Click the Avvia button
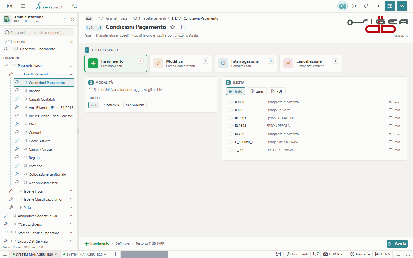 [397, 243]
